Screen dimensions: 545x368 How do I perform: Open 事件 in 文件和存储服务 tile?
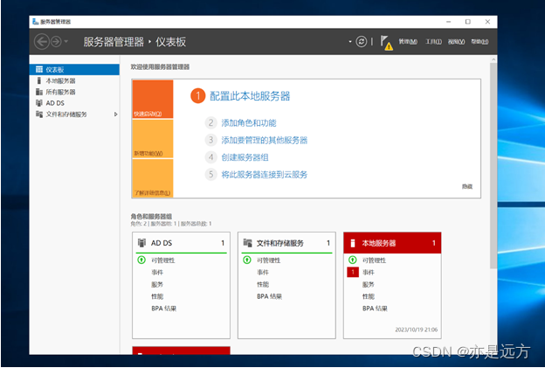tap(263, 273)
